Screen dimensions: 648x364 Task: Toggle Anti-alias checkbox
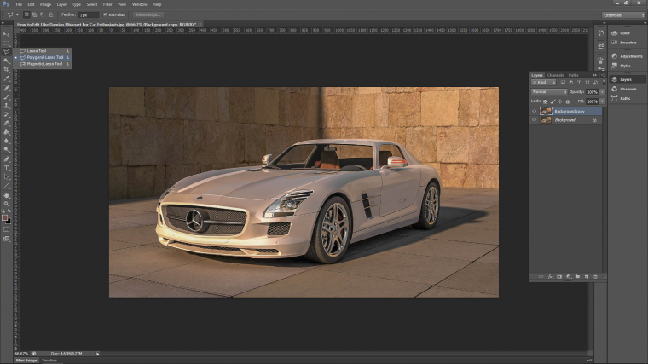106,14
